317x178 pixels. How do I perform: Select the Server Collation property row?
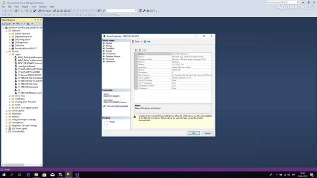click(175, 78)
